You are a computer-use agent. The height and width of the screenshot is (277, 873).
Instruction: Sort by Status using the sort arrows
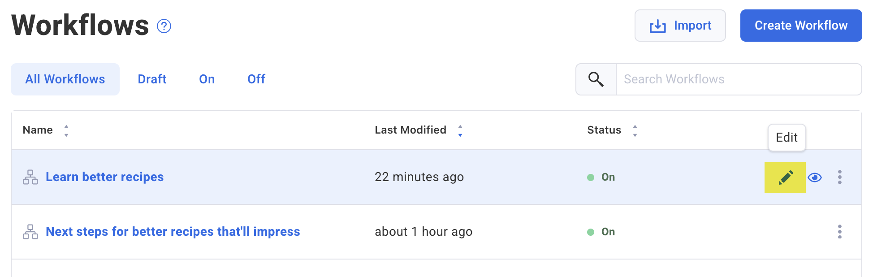click(635, 130)
